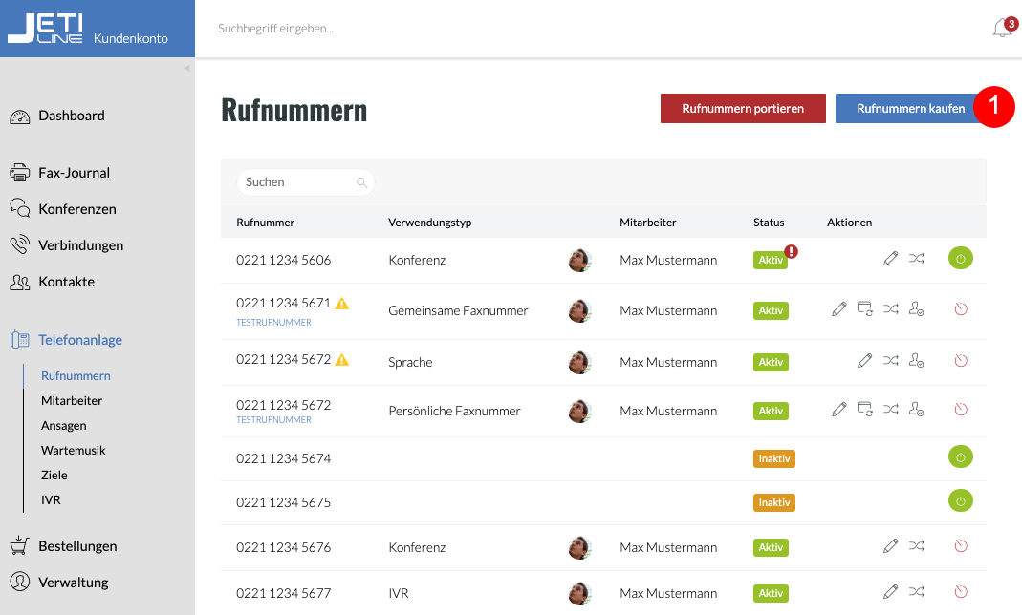The height and width of the screenshot is (615, 1022).
Task: Edit the IVR number 0221 1234 5677
Action: tap(890, 591)
